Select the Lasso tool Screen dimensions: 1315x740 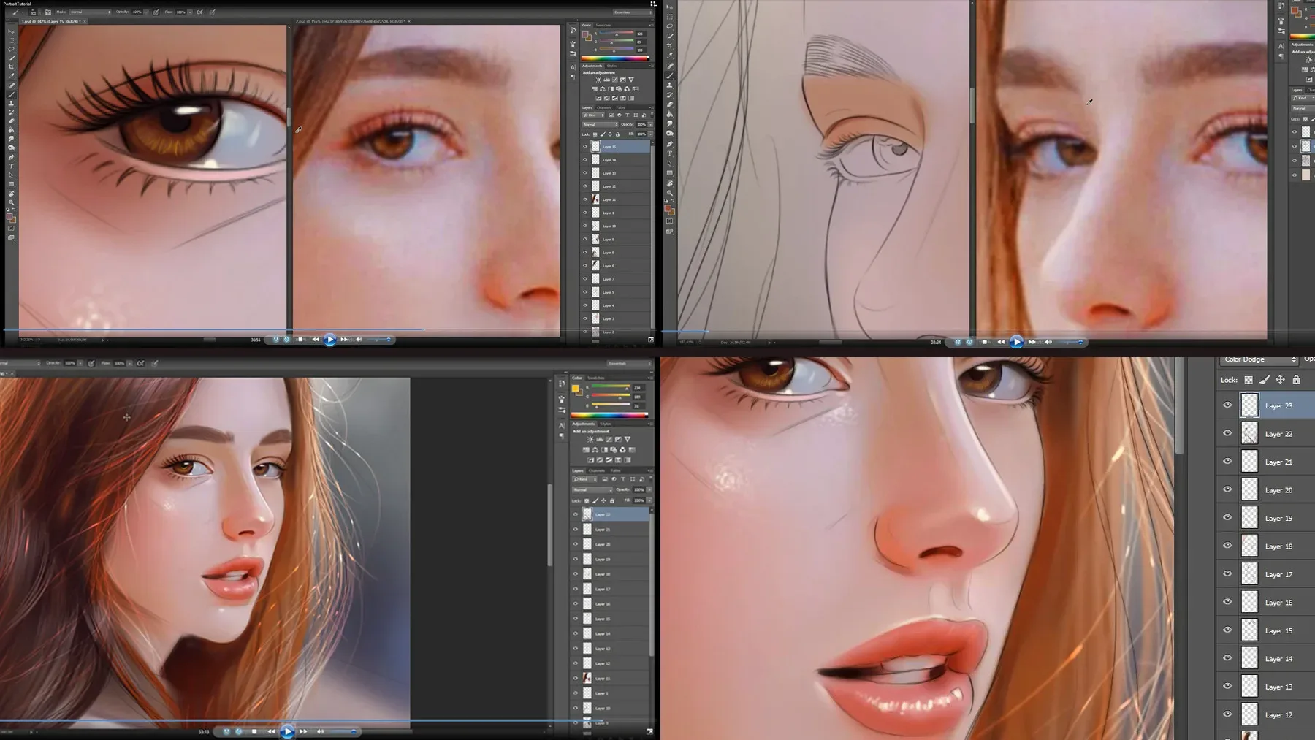pyautogui.click(x=11, y=48)
